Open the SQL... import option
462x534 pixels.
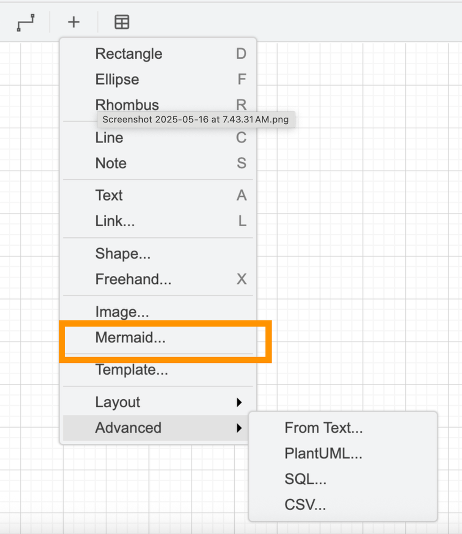click(343, 479)
